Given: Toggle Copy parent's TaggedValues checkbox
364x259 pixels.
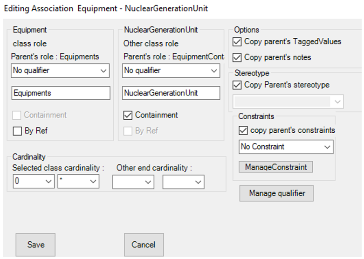Looking at the screenshot, I should [237, 42].
